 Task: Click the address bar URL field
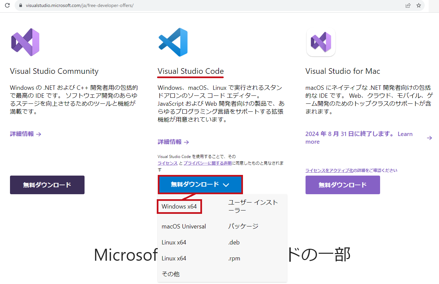pyautogui.click(x=220, y=6)
